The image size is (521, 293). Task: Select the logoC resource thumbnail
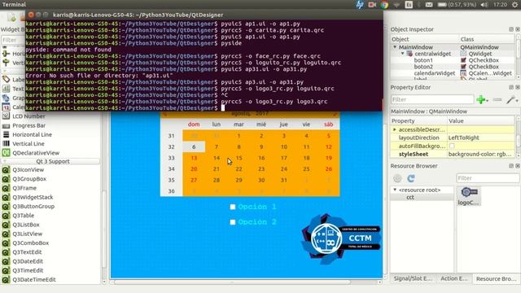click(x=469, y=196)
